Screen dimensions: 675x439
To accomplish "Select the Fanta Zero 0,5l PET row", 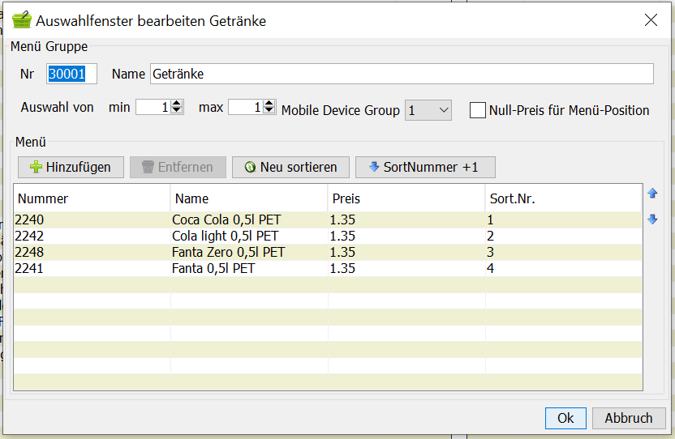I will pyautogui.click(x=328, y=252).
